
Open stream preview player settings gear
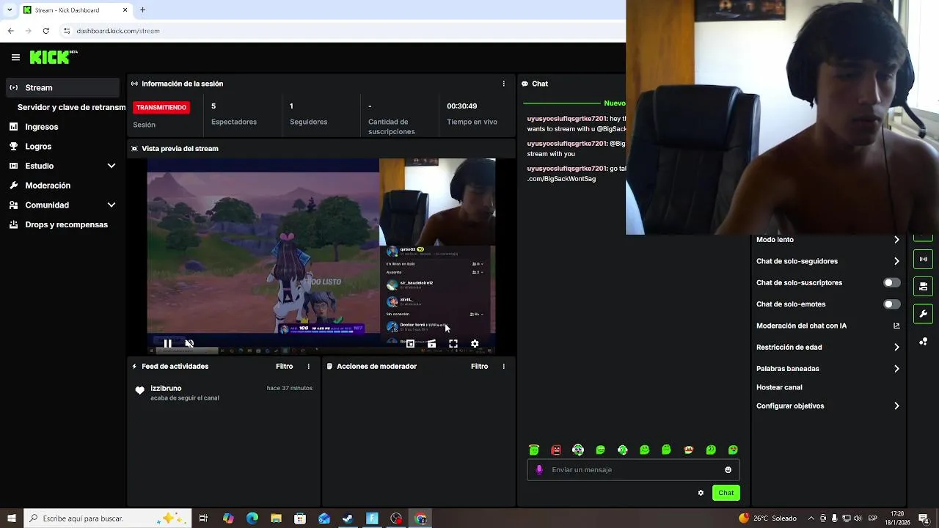475,343
